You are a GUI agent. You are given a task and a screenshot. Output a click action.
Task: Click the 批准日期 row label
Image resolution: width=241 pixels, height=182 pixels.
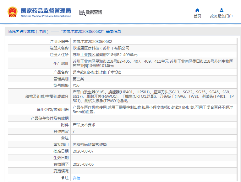coord(61,151)
